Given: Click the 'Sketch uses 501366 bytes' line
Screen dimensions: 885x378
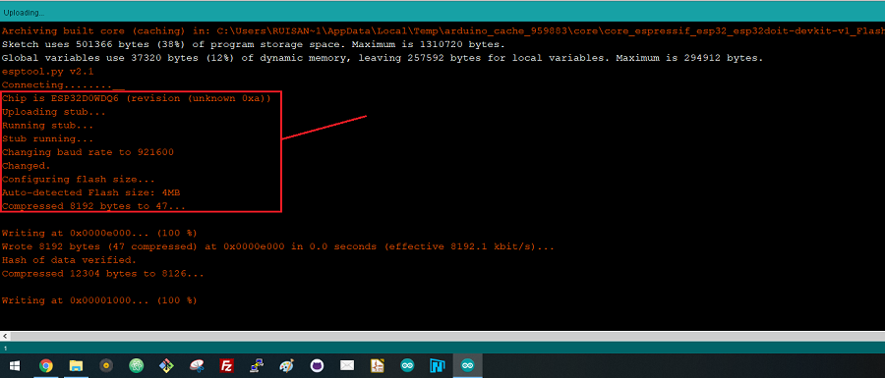Looking at the screenshot, I should pos(254,44).
